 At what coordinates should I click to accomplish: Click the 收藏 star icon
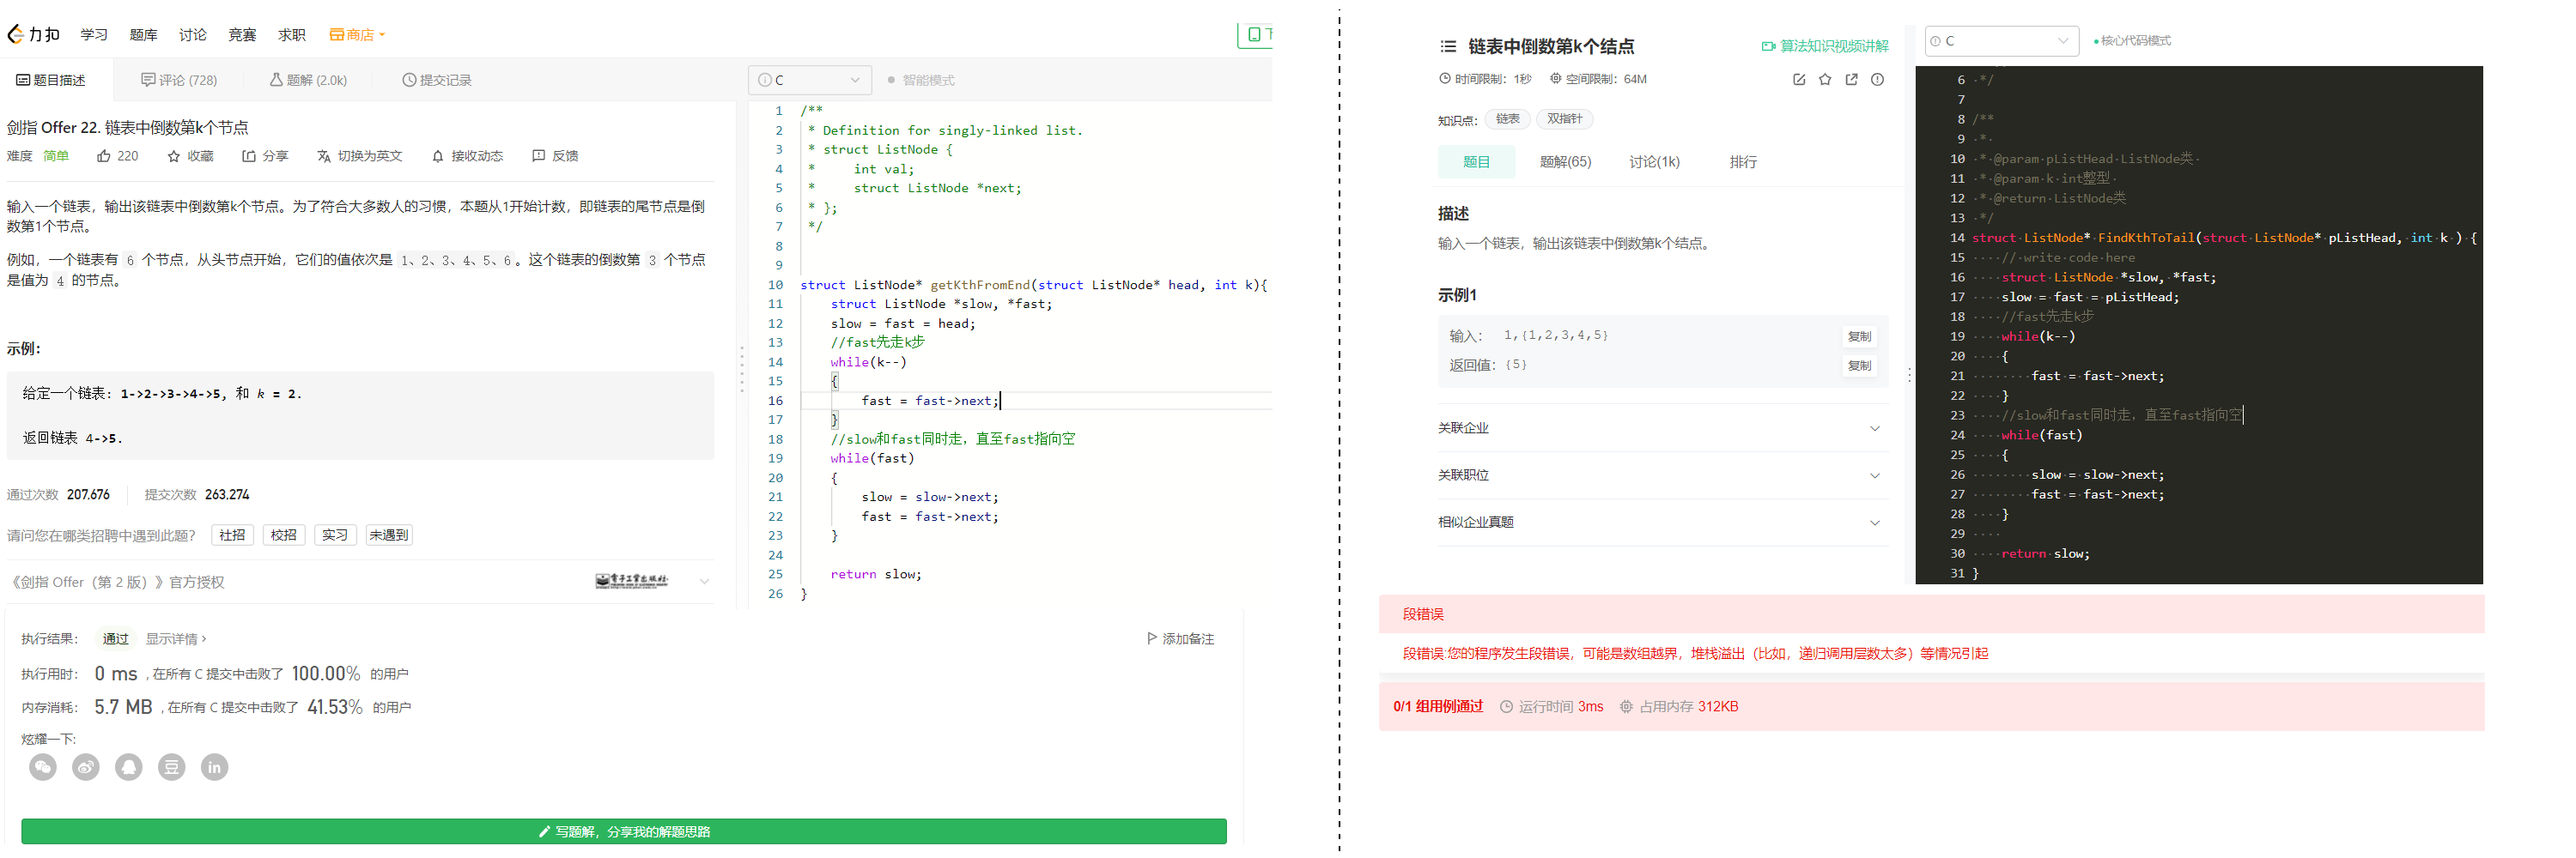[x=174, y=156]
